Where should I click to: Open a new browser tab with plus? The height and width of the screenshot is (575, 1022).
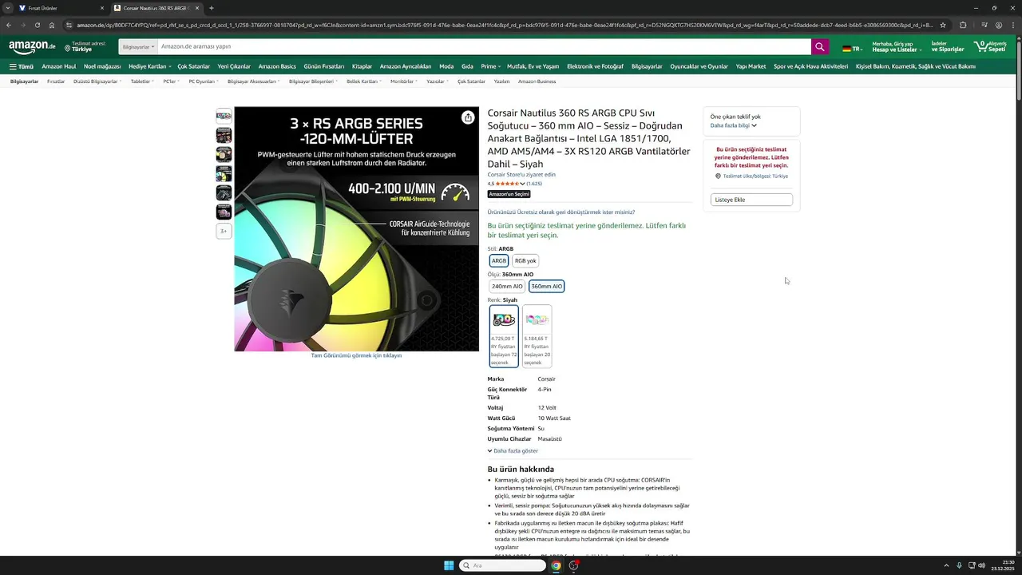(x=211, y=8)
